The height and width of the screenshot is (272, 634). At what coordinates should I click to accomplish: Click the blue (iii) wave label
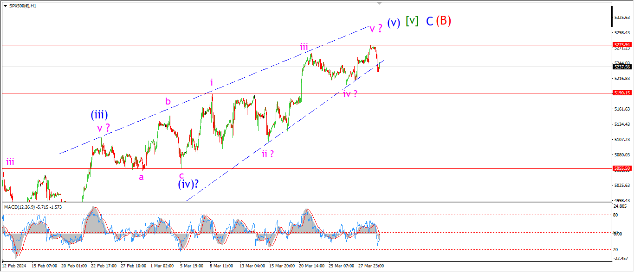tap(99, 115)
